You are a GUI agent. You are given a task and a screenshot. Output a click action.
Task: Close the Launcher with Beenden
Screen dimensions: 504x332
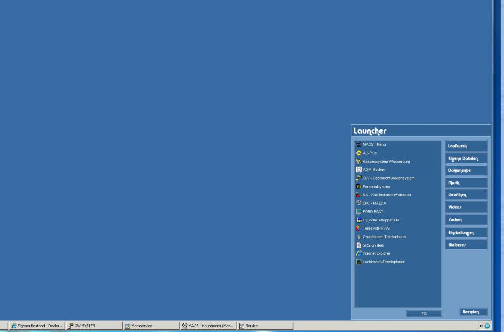click(x=473, y=312)
